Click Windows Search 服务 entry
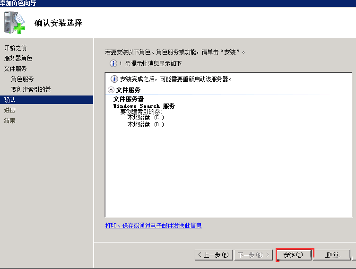 [144, 106]
